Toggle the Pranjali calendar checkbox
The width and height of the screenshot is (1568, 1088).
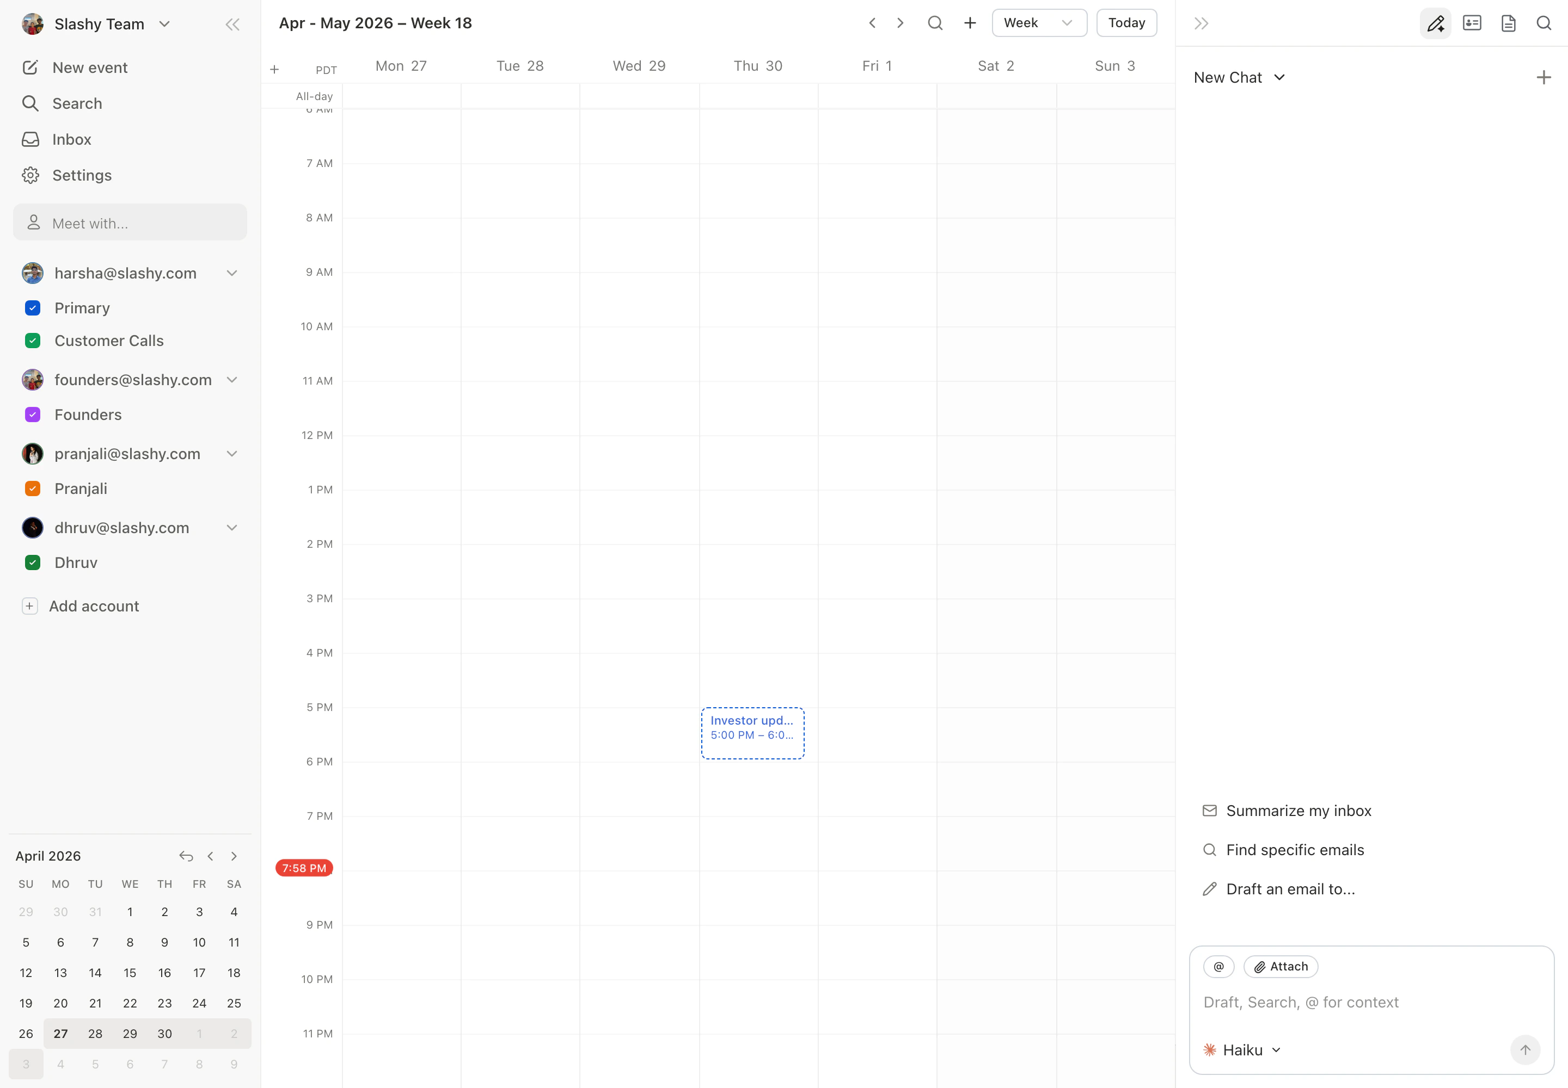32,489
